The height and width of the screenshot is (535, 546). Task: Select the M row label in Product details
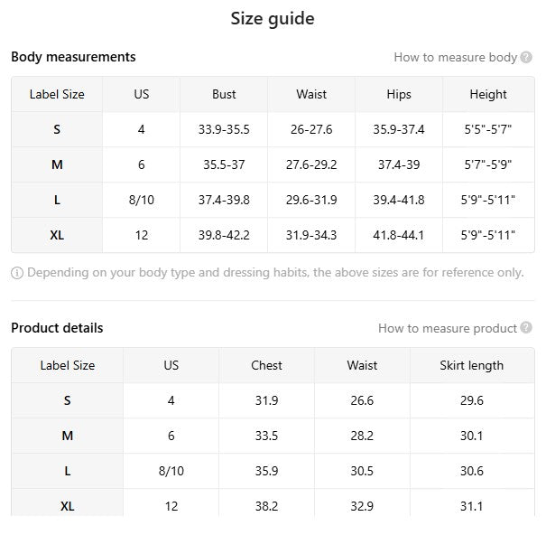pos(67,436)
